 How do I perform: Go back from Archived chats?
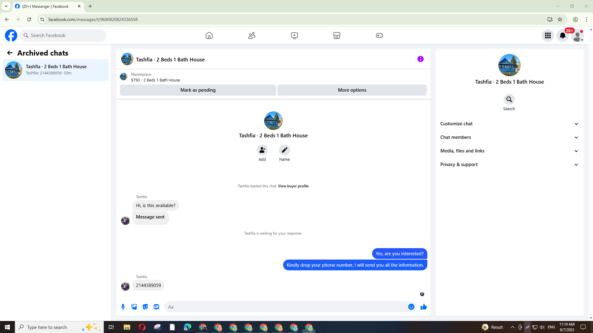10,53
